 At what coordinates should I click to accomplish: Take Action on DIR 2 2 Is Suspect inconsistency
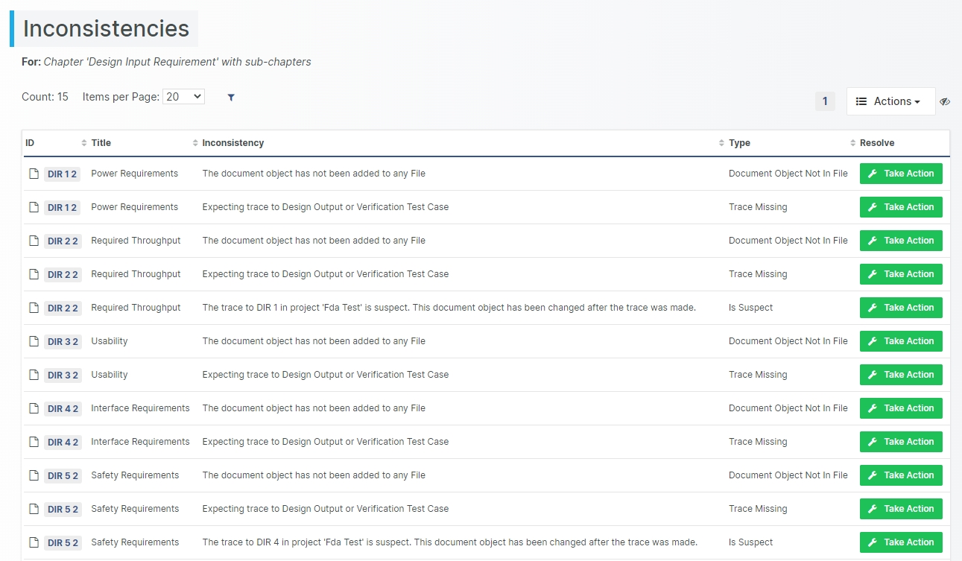[x=900, y=308]
